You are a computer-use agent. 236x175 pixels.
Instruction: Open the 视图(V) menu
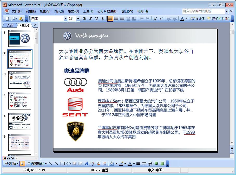click(45, 11)
